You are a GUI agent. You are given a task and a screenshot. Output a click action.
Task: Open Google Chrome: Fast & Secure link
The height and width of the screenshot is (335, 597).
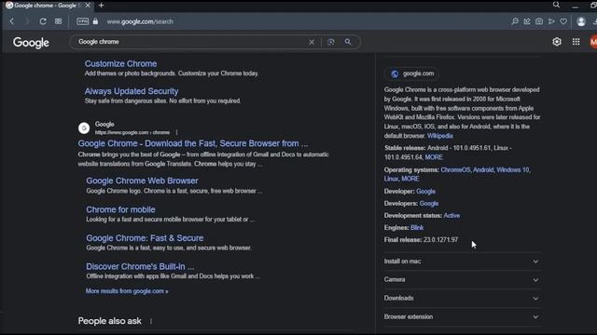click(145, 238)
